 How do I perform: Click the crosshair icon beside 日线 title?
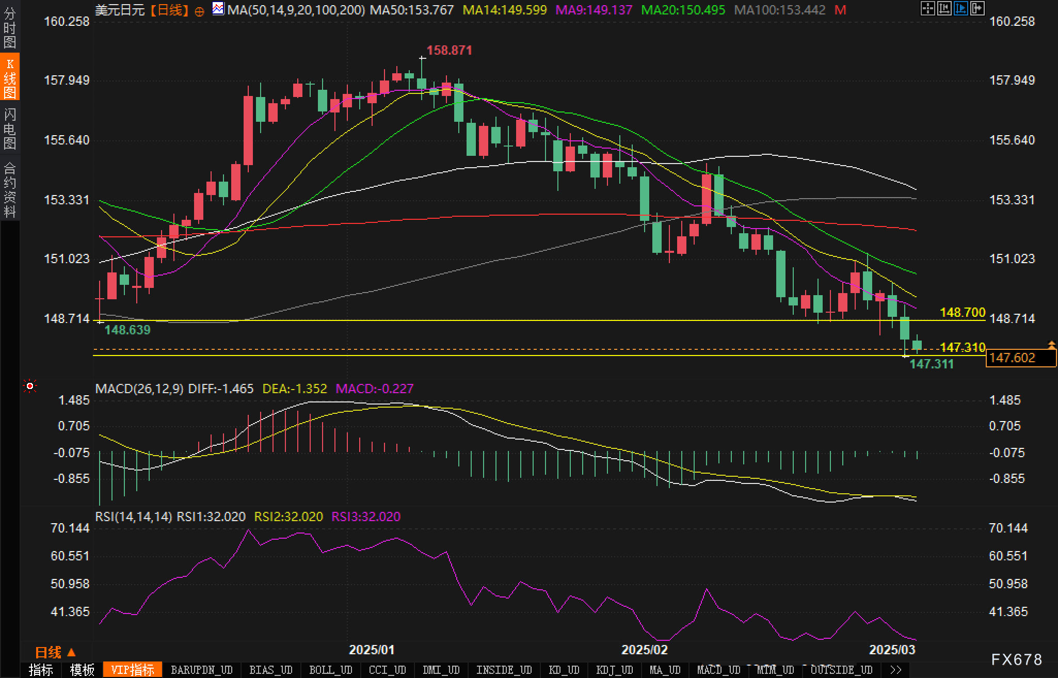point(199,11)
